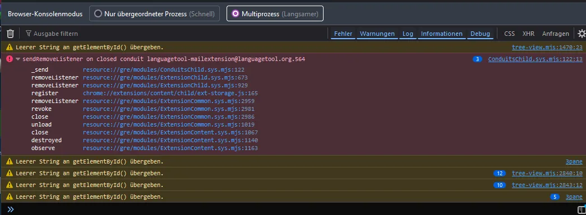Click the 'register' stack function name

[x=45, y=94]
